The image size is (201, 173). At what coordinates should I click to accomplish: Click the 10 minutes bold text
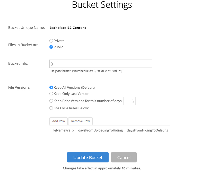click(x=131, y=168)
